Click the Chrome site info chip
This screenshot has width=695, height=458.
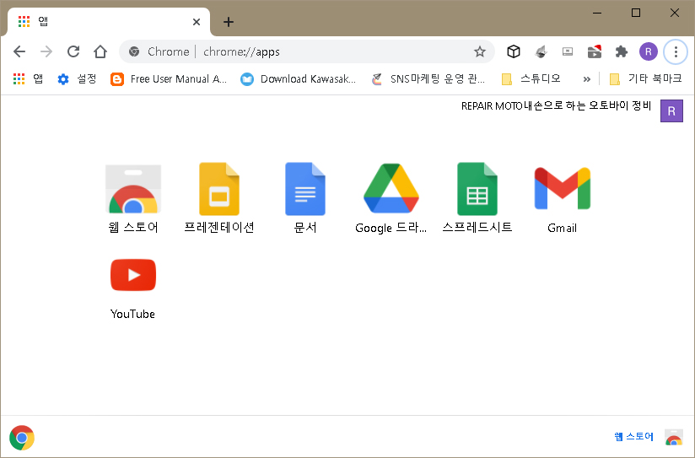tap(159, 51)
